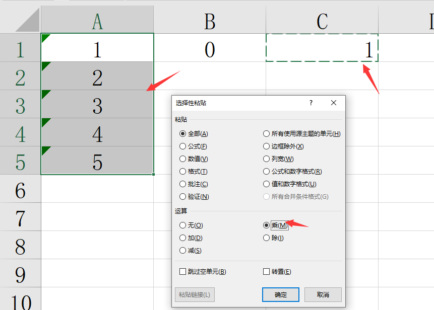Image resolution: width=434 pixels, height=310 pixels.
Task: Confirm with the 确定 button
Action: coord(281,294)
